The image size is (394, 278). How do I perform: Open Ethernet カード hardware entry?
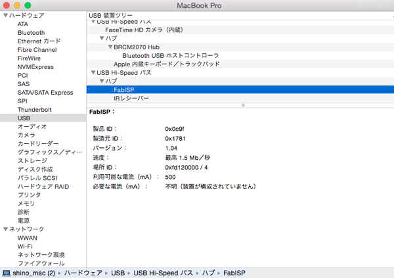click(39, 41)
